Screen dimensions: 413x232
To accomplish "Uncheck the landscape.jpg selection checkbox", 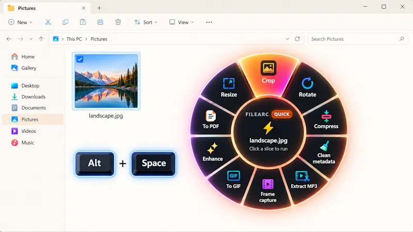I will (80, 59).
